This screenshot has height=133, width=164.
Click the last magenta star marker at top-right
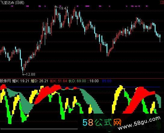[x=147, y=6]
